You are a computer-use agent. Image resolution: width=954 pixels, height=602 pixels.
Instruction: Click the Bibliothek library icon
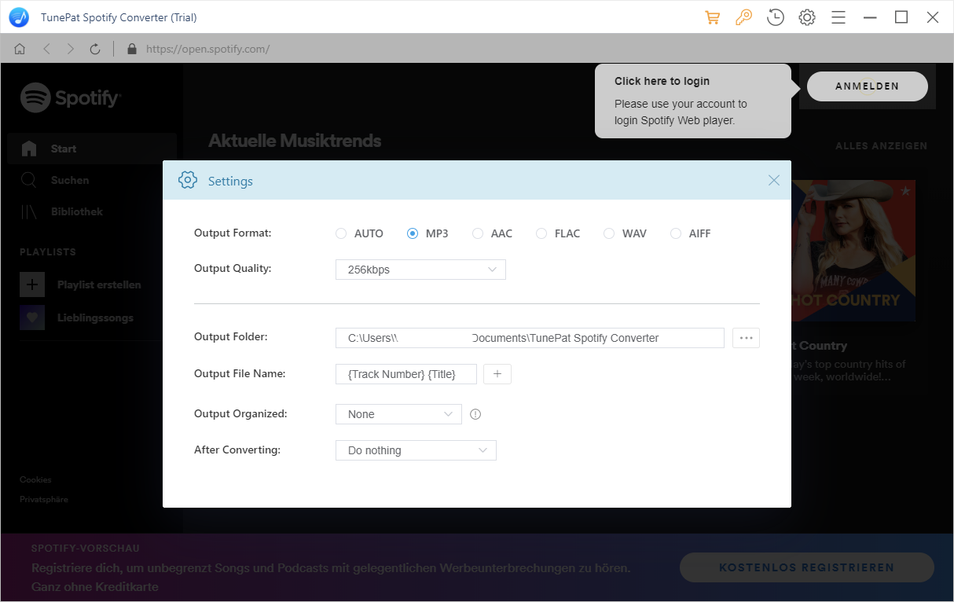click(x=29, y=211)
